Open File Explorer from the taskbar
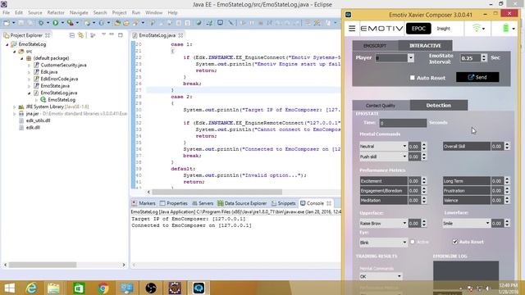The height and width of the screenshot is (295, 525). [x=53, y=288]
